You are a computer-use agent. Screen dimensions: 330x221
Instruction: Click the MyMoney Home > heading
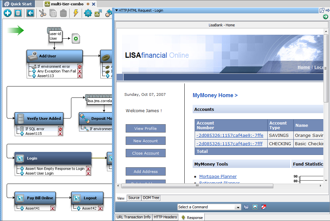(x=215, y=95)
